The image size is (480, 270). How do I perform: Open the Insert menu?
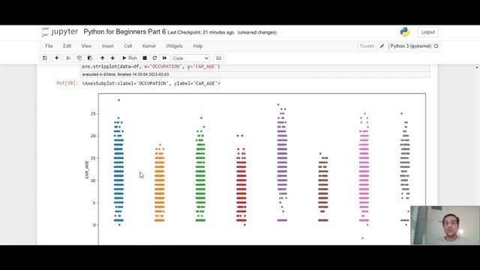107,46
